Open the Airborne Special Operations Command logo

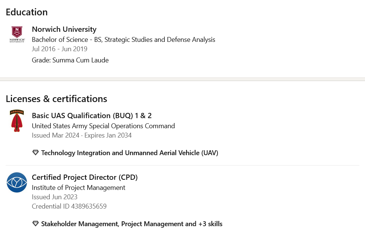(x=17, y=121)
